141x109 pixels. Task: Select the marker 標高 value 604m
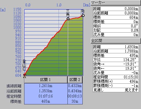pyautogui.click(x=134, y=17)
